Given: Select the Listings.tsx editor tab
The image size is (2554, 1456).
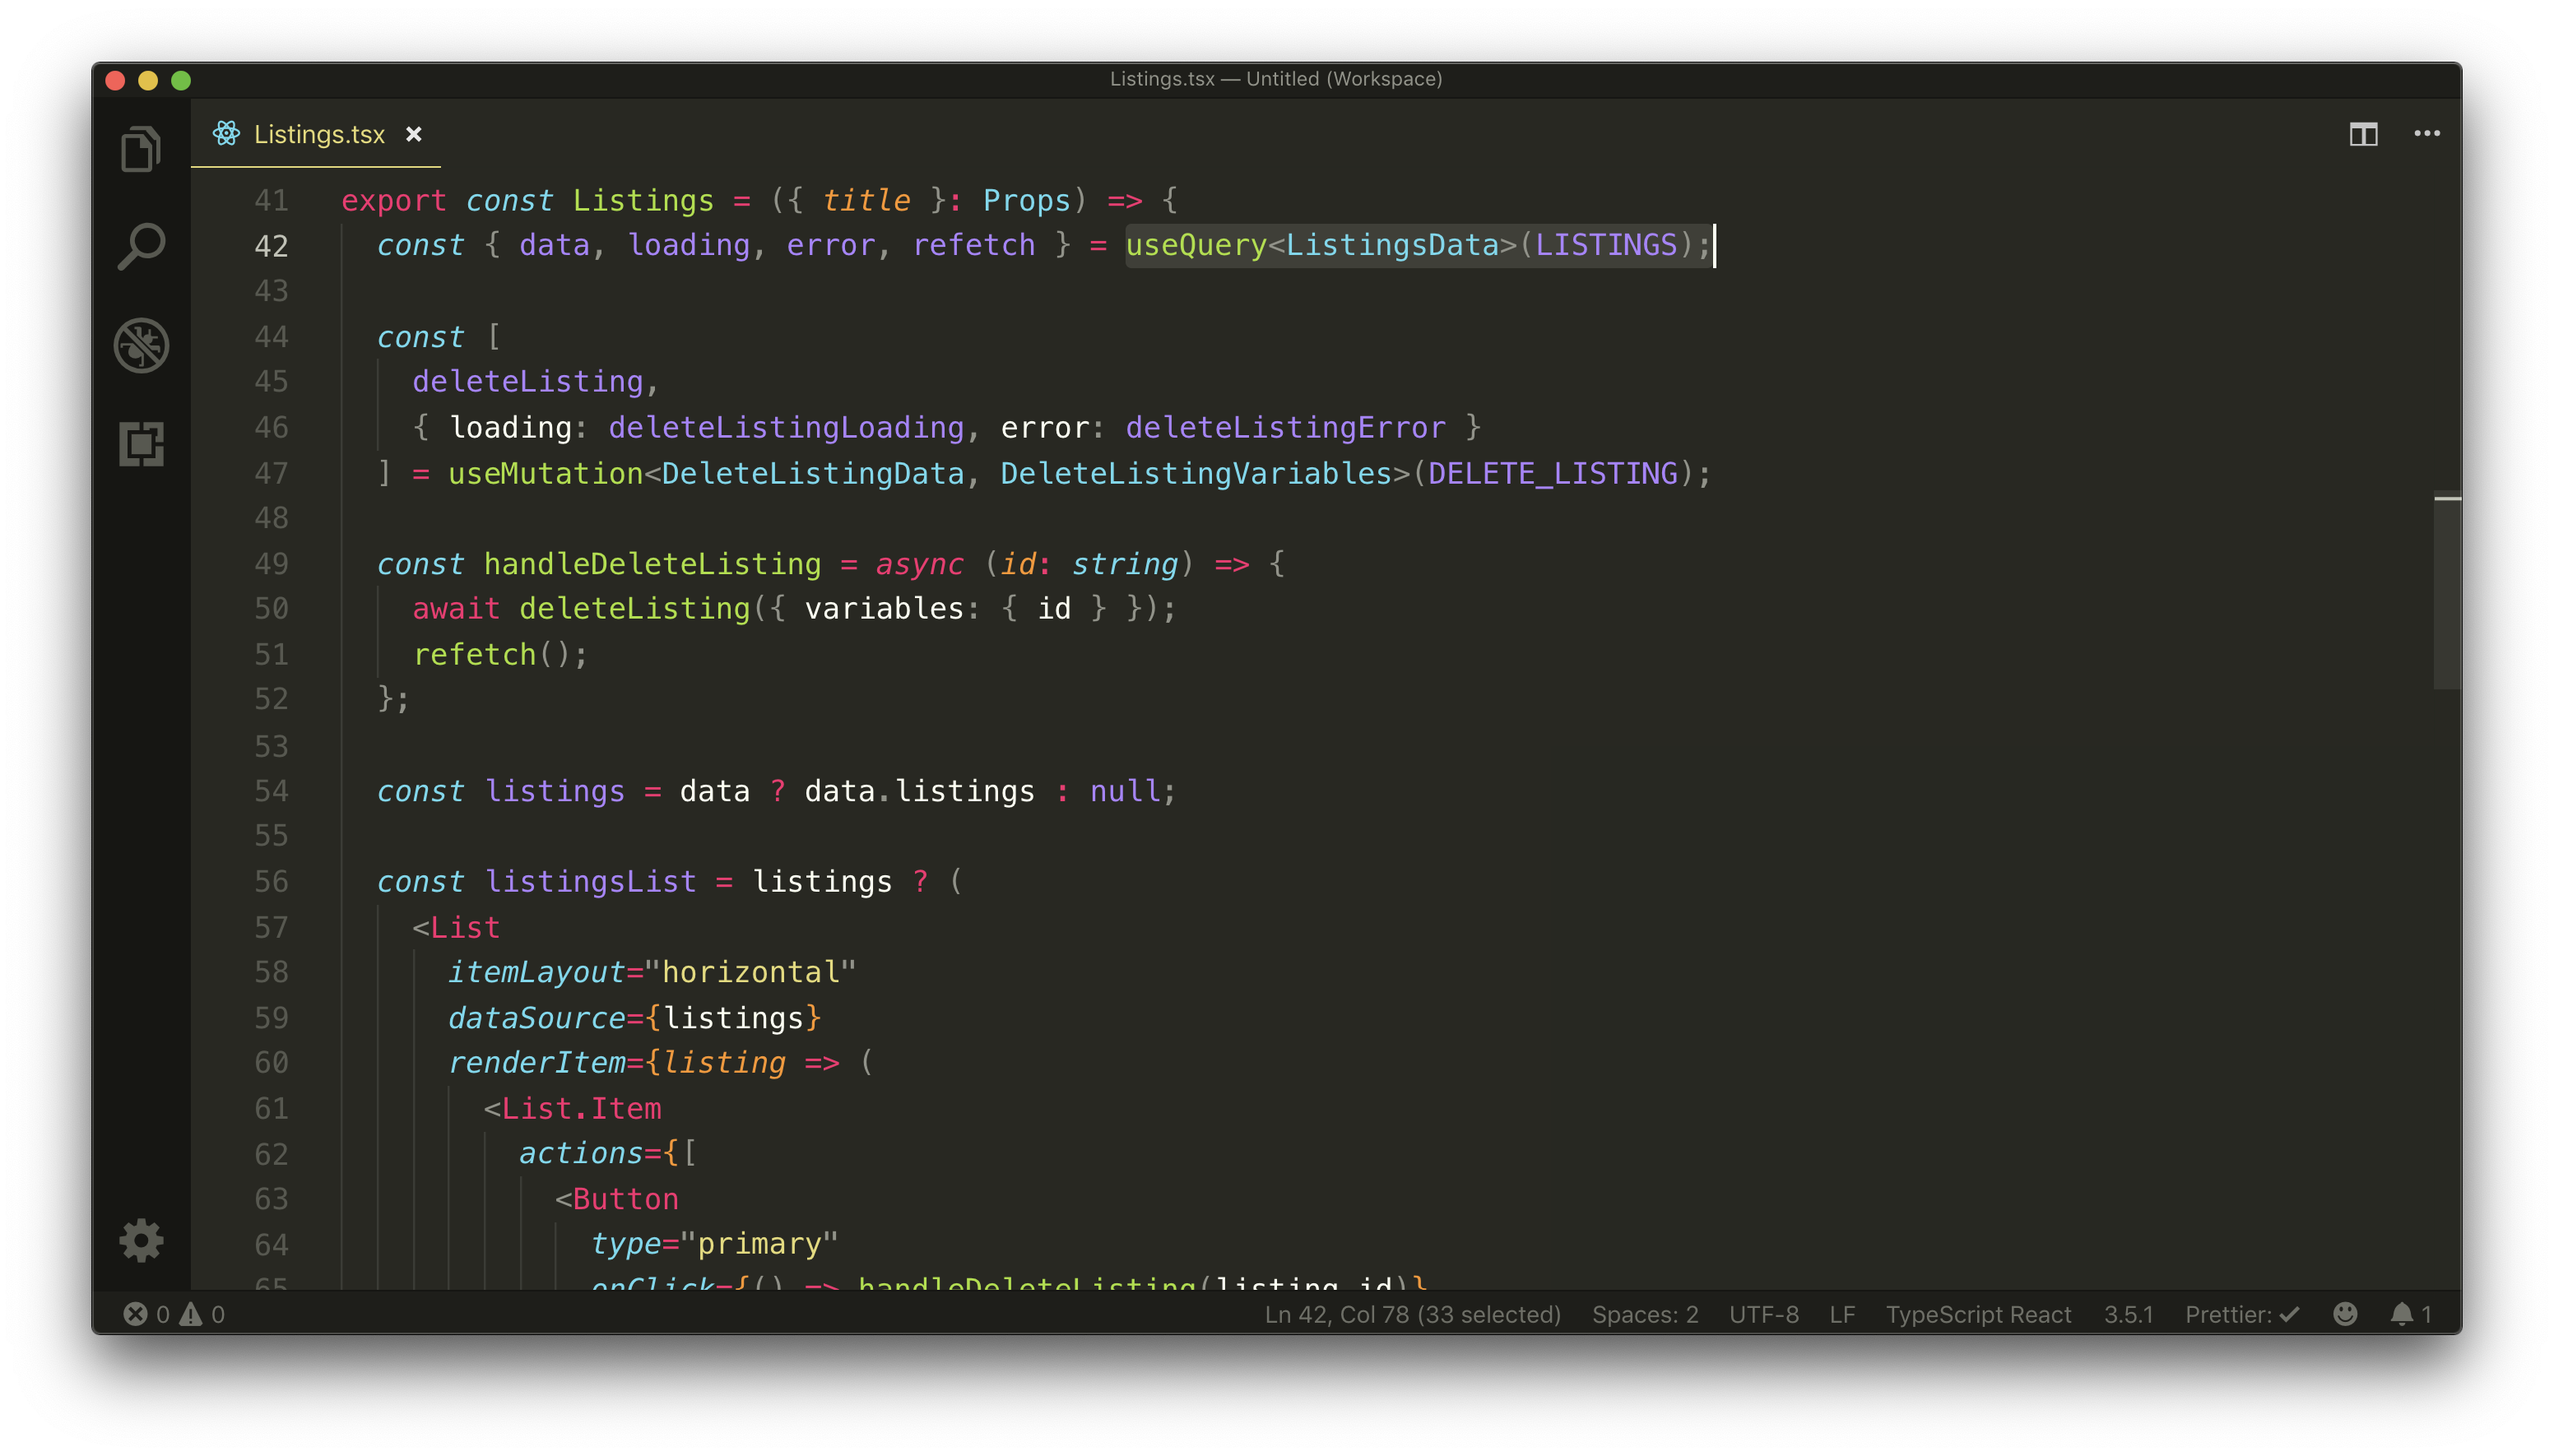Looking at the screenshot, I should coord(319,134).
